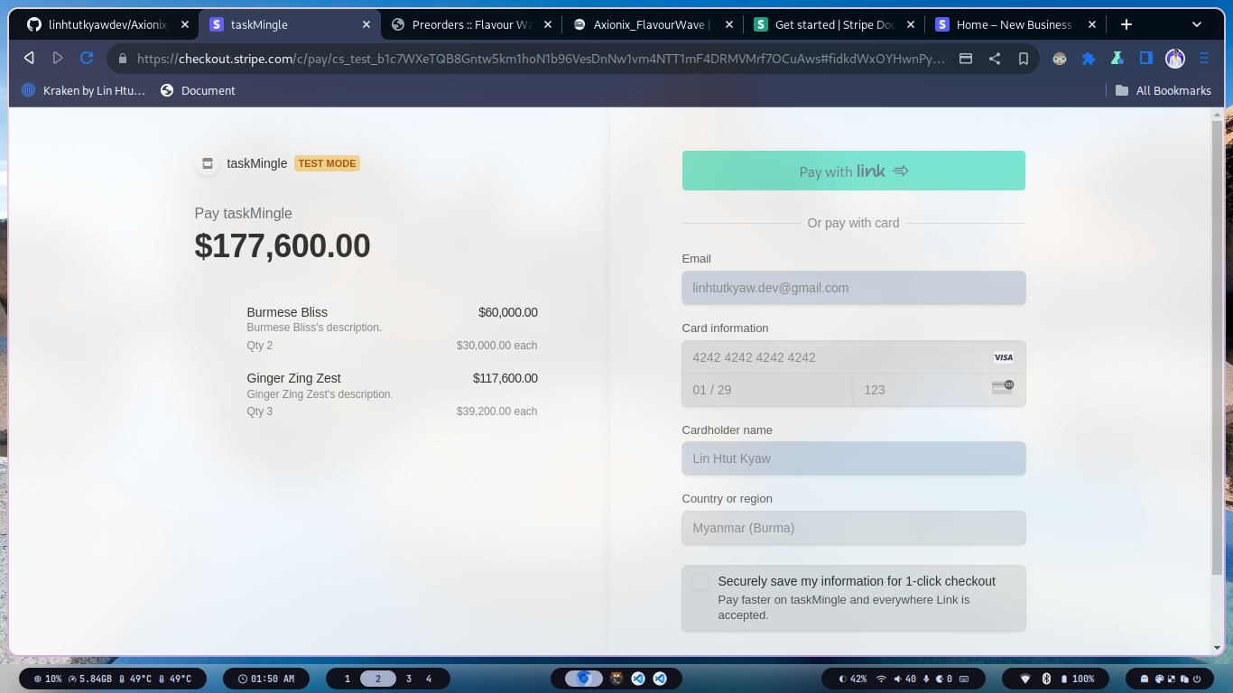Open the browser hamburger menu

click(1204, 59)
